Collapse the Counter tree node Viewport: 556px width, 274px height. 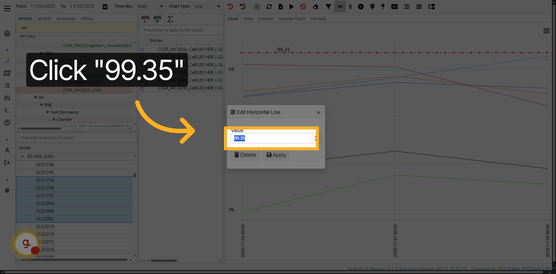54,120
